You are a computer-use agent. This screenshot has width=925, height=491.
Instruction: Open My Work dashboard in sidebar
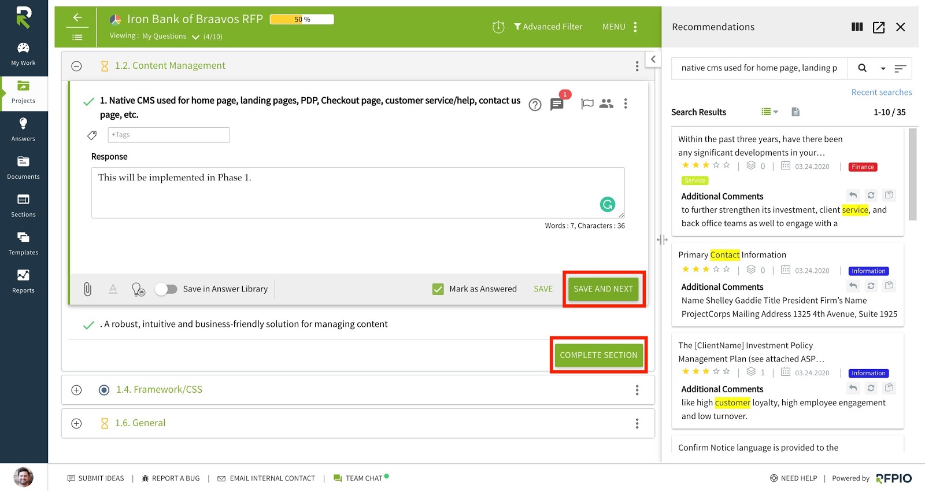click(x=23, y=54)
